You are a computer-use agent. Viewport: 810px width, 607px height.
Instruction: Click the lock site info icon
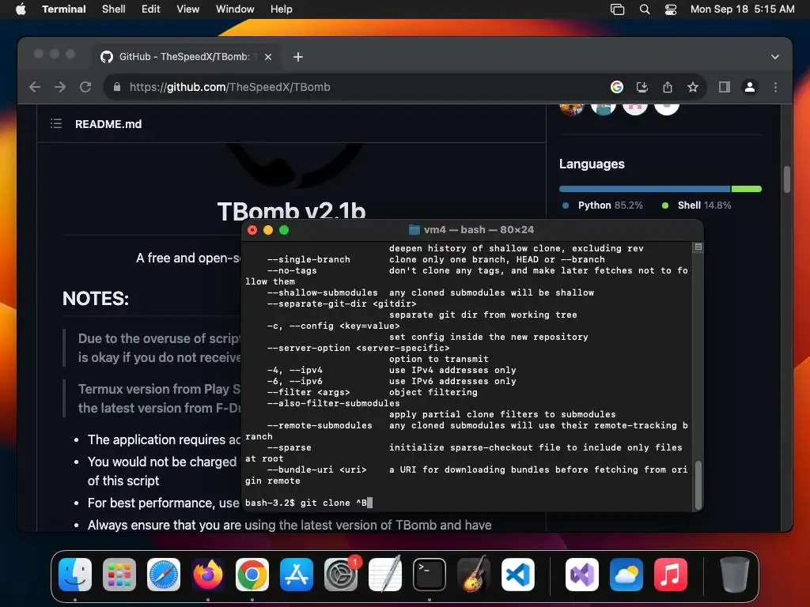click(117, 87)
